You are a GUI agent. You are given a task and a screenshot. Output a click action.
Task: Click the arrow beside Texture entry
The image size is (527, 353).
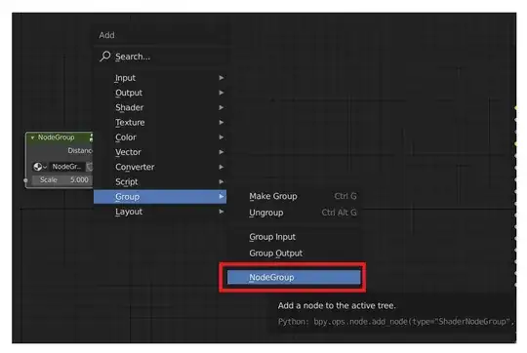pos(222,122)
